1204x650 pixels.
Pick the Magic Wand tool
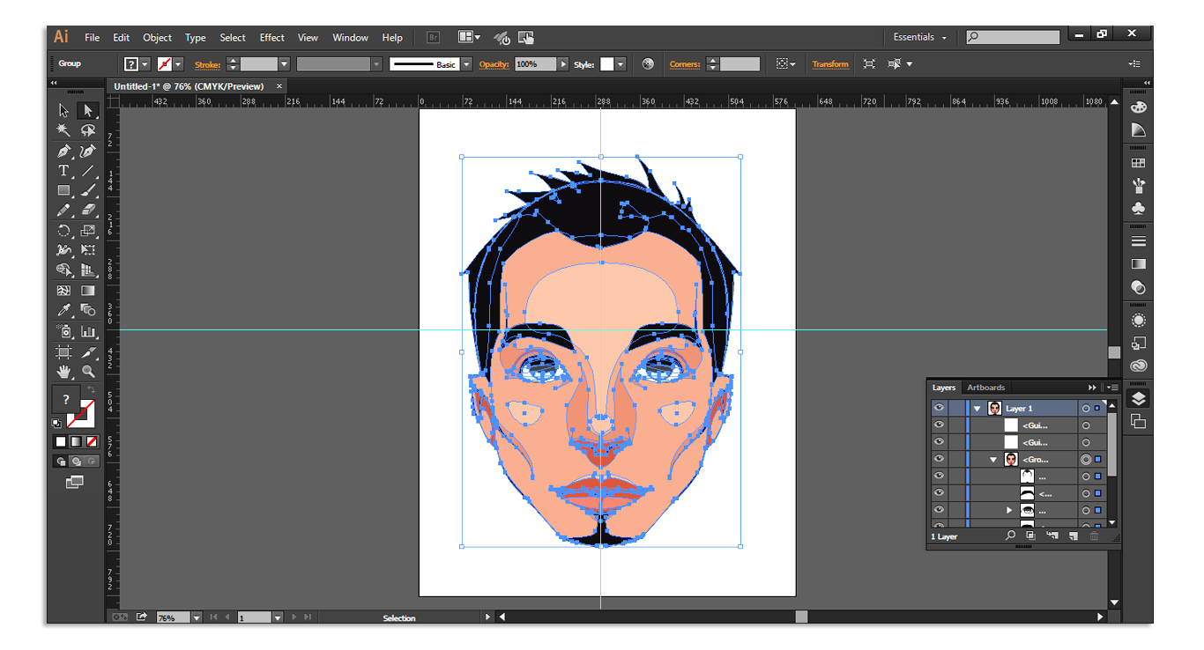pyautogui.click(x=63, y=130)
